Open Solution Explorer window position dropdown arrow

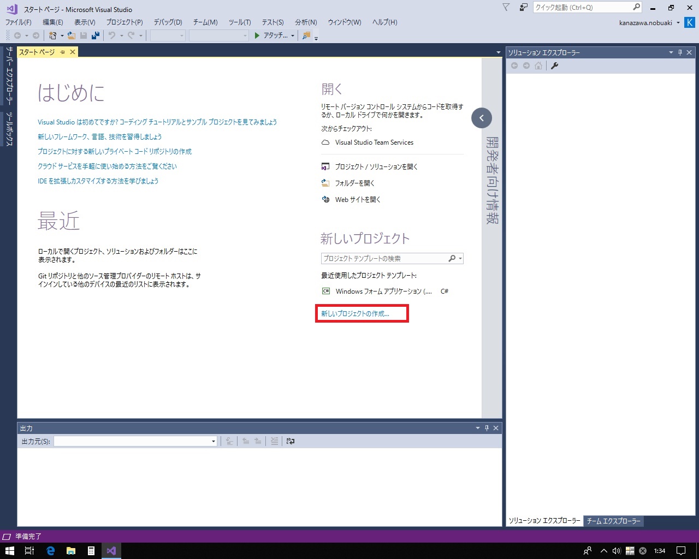tap(671, 52)
